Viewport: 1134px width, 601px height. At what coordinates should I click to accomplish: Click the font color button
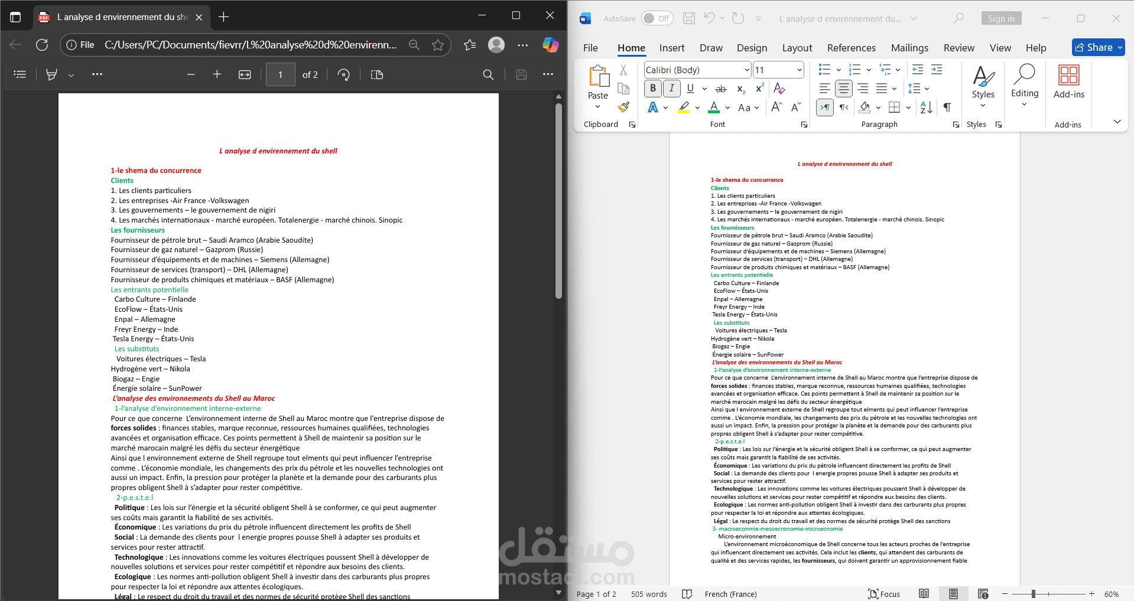tap(714, 107)
